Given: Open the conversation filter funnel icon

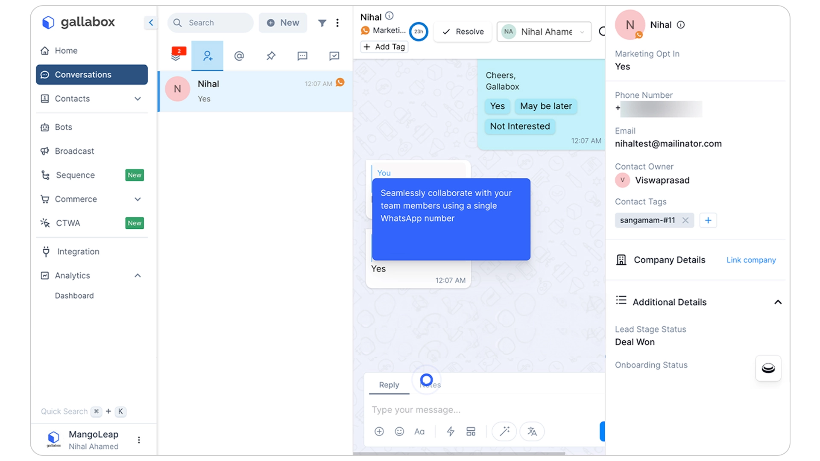Looking at the screenshot, I should point(322,23).
